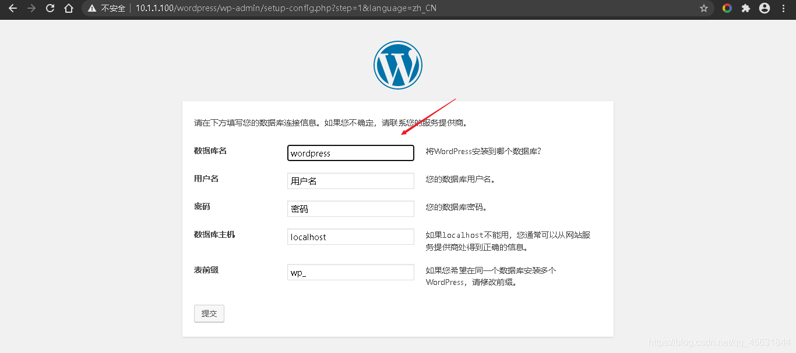
Task: Open the colorful circle extension icon
Action: click(727, 8)
